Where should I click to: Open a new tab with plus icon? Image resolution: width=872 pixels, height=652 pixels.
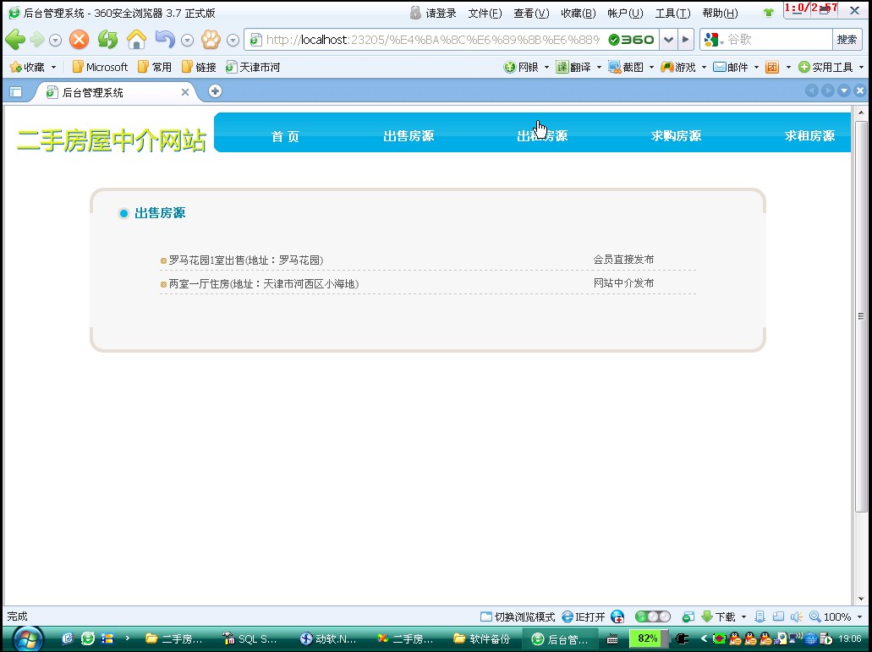(x=215, y=91)
